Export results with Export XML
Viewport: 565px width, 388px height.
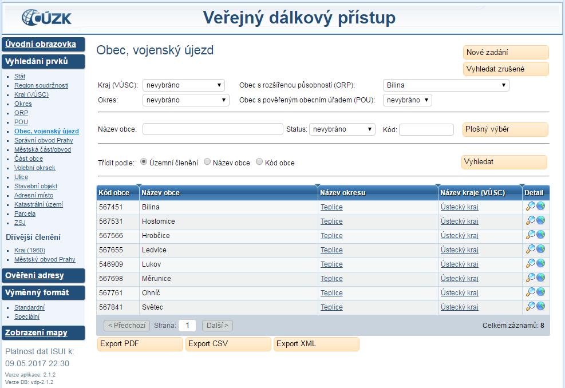(317, 344)
